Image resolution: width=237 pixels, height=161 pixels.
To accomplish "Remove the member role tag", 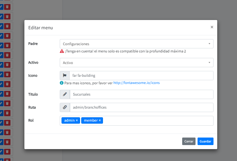I will (x=100, y=120).
